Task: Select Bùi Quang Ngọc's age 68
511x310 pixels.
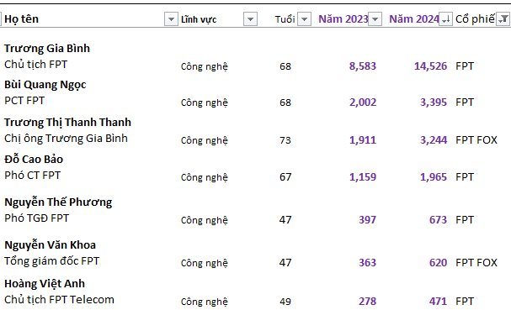Action: 285,102
